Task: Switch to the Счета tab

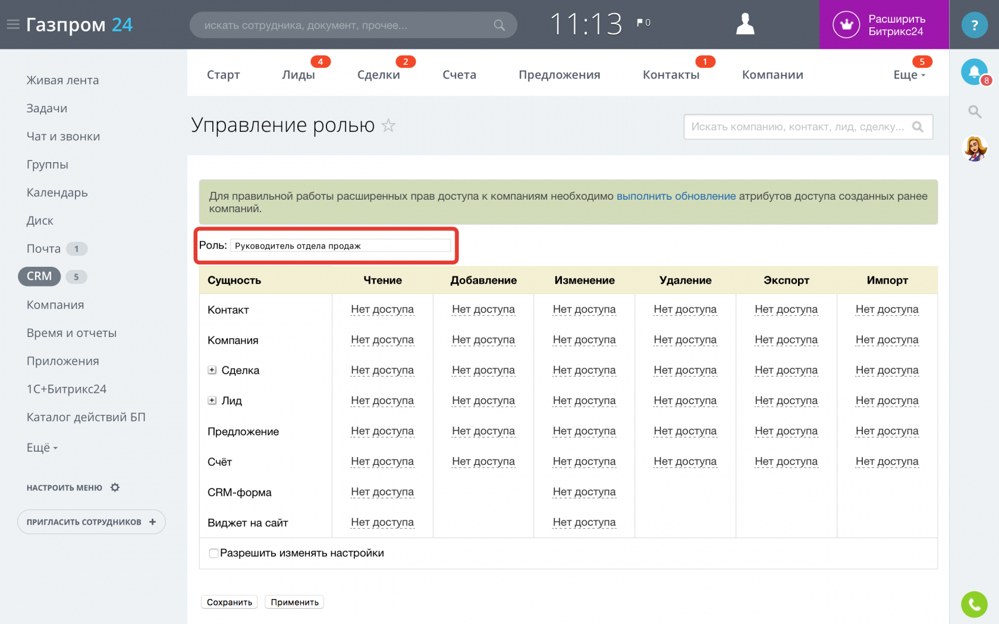Action: 460,75
